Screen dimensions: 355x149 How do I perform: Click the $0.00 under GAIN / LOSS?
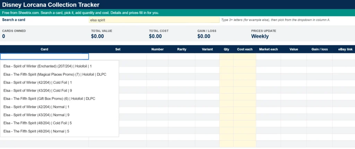(204, 36)
